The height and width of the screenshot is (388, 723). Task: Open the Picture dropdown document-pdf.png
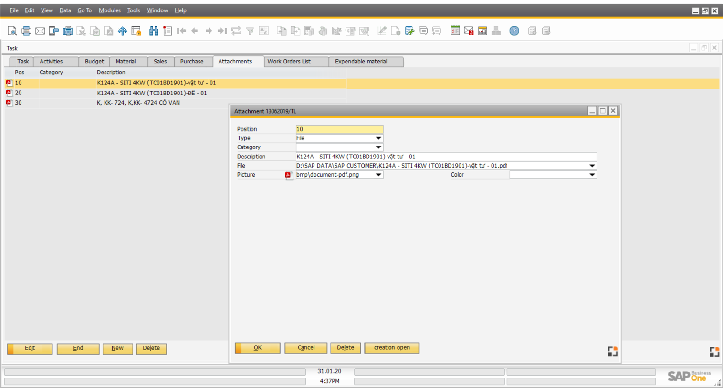pyautogui.click(x=378, y=175)
